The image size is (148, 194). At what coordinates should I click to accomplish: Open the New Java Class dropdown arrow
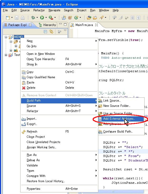click(x=80, y=18)
